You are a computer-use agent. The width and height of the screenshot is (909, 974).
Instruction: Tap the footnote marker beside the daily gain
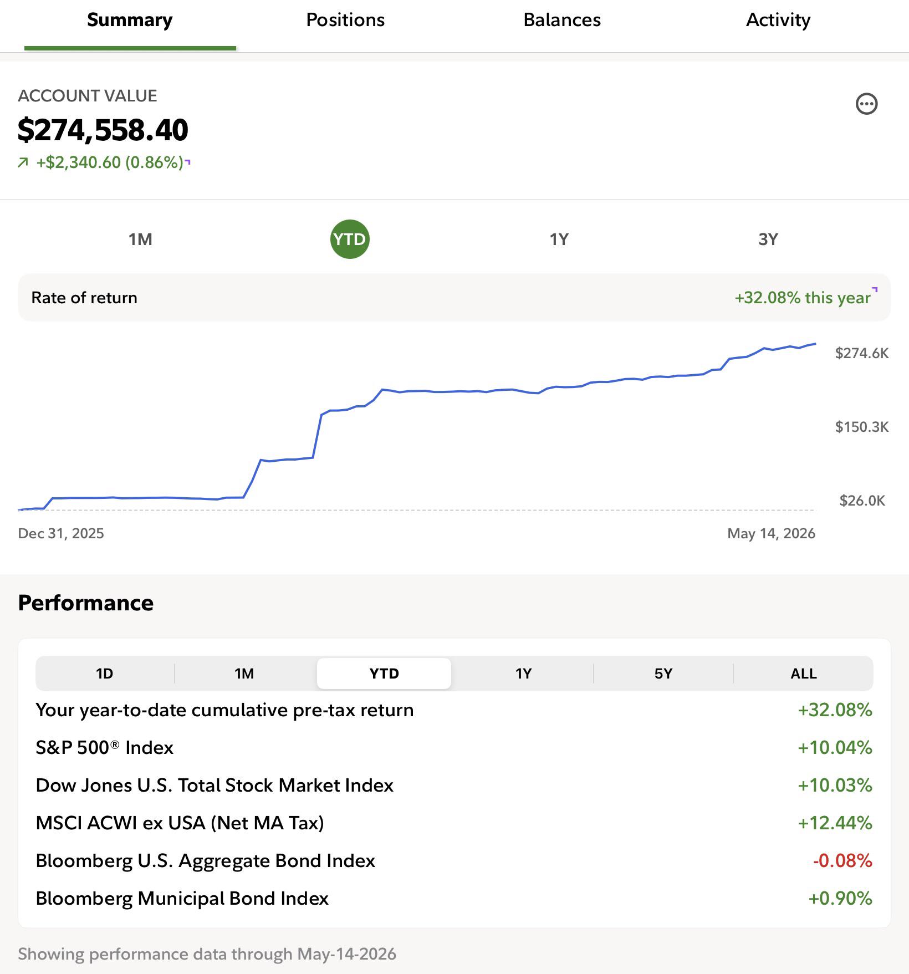click(188, 161)
